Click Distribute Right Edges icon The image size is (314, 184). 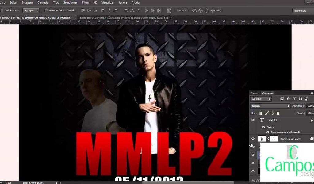(159, 10)
